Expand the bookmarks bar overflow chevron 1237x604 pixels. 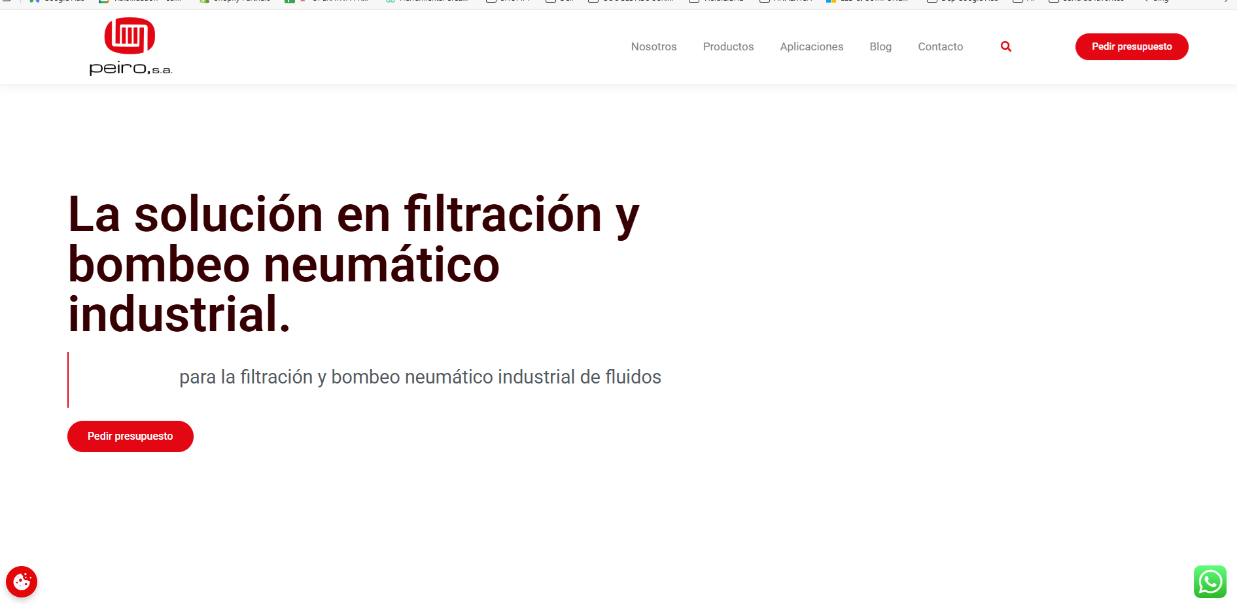pyautogui.click(x=1227, y=2)
